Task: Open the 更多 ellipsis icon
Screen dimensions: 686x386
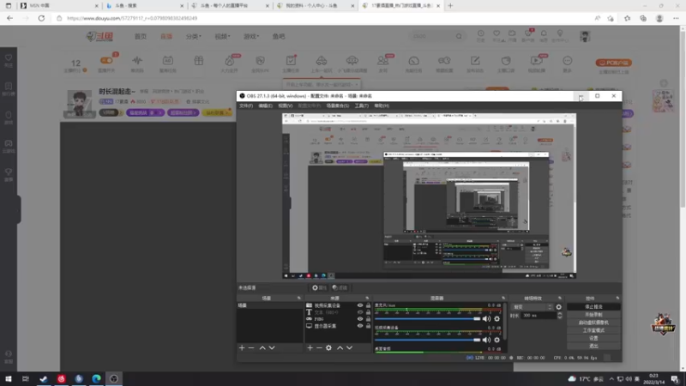Action: [x=568, y=60]
